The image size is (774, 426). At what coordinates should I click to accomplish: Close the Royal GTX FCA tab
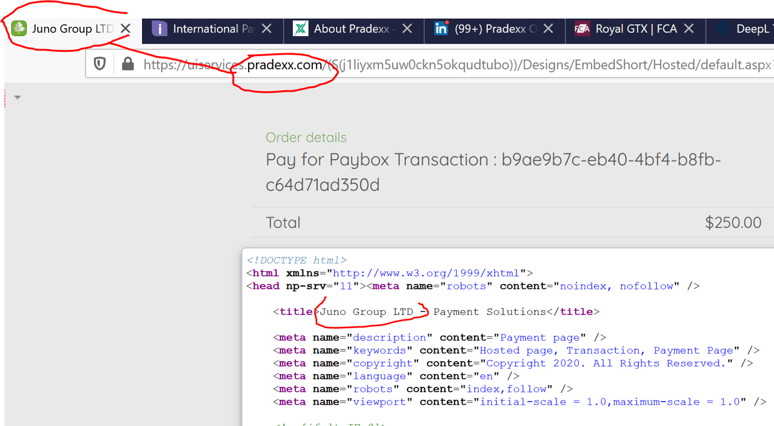coord(689,29)
